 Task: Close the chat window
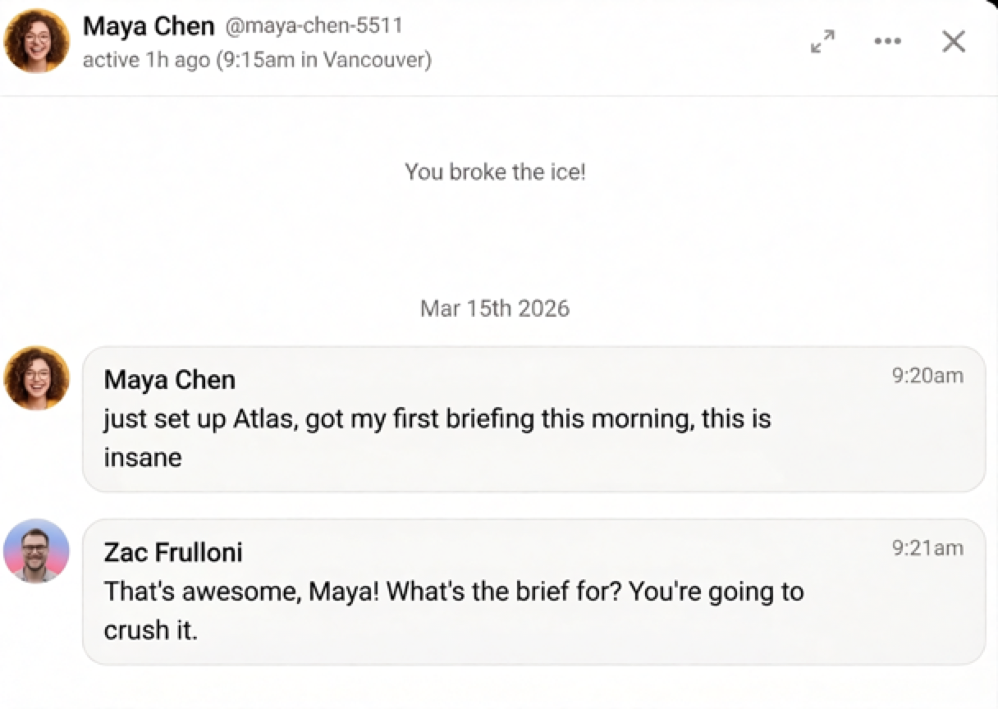tap(953, 41)
